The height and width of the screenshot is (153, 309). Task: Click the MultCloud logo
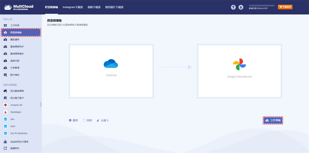point(19,7)
